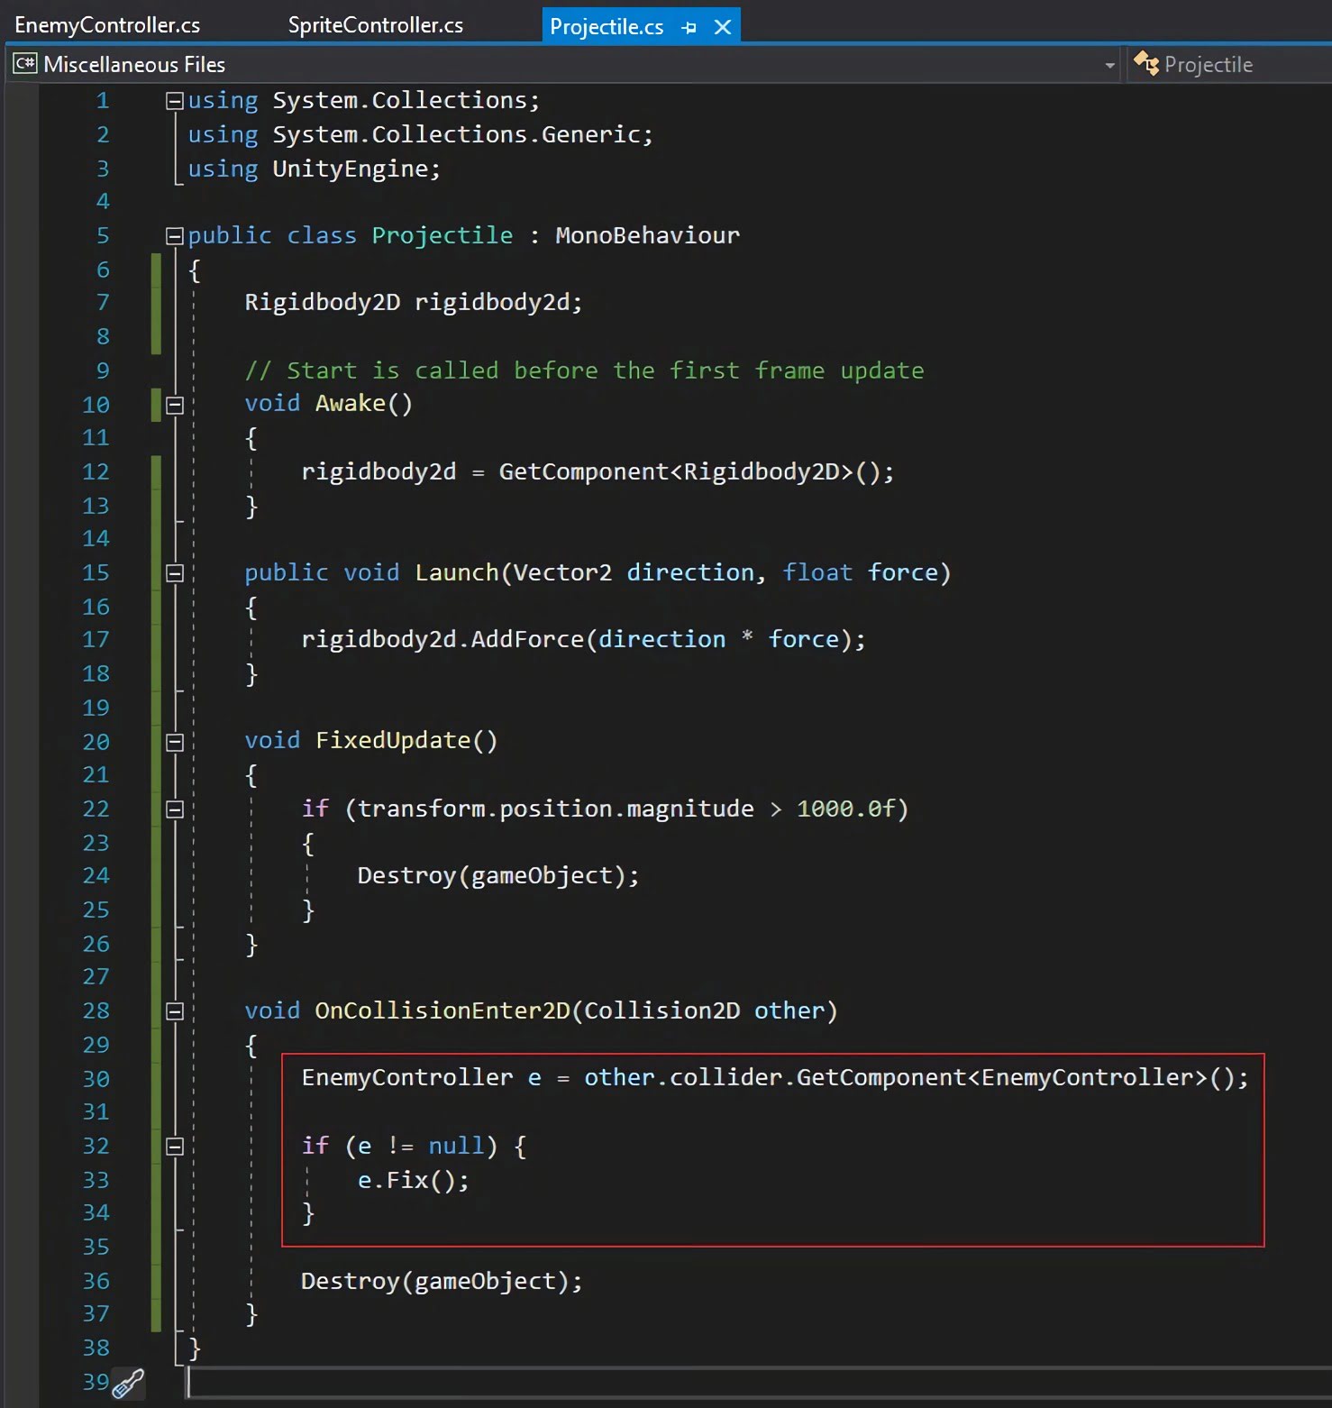Open the quick actions screwdriver icon at line 39
This screenshot has height=1408, width=1332.
[128, 1383]
